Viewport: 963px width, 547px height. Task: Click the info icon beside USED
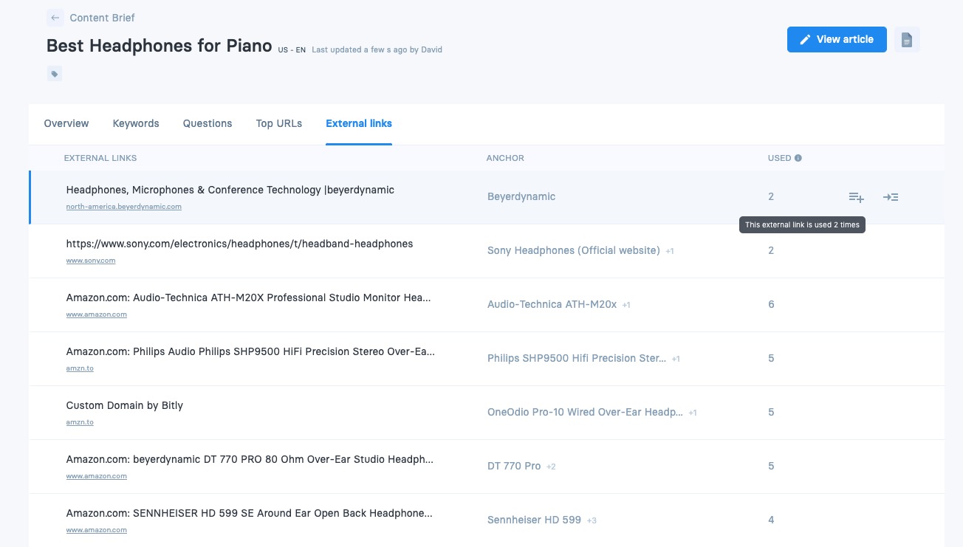pos(798,158)
